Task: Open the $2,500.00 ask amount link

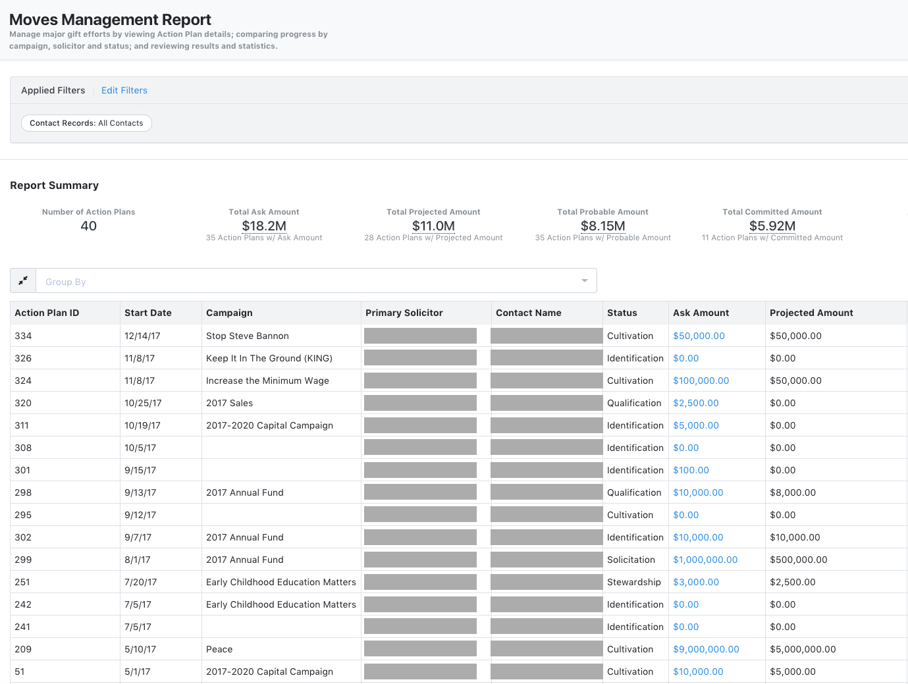Action: click(695, 403)
